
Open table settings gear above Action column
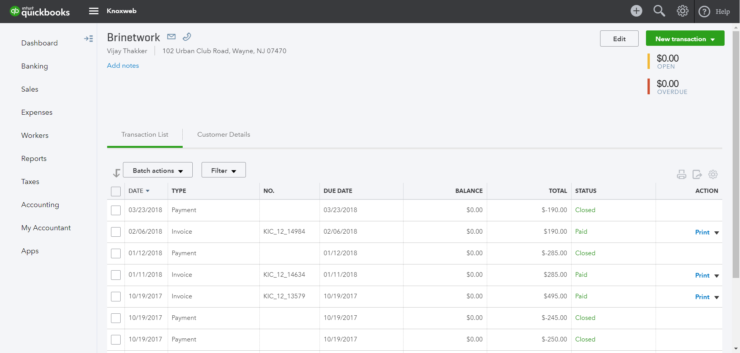(x=713, y=174)
